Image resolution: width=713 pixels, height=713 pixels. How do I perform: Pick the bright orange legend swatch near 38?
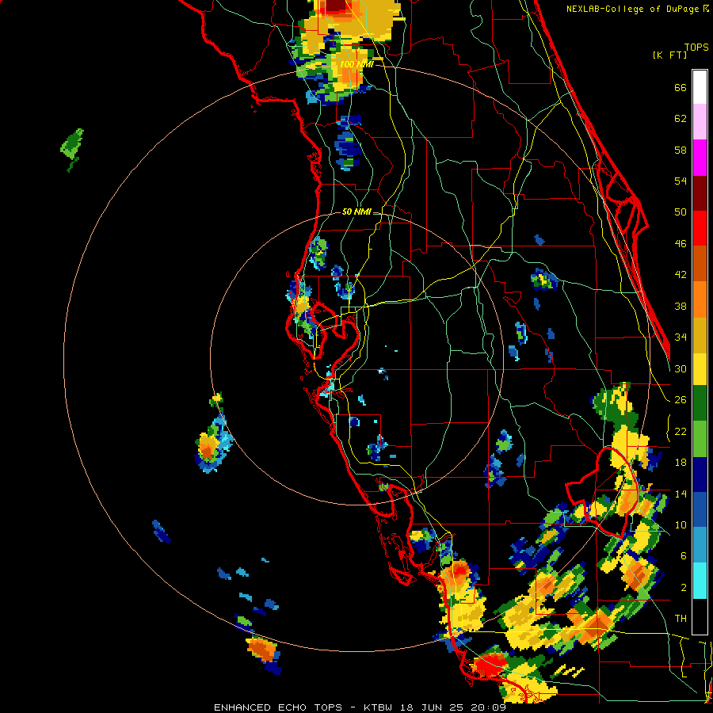[700, 299]
